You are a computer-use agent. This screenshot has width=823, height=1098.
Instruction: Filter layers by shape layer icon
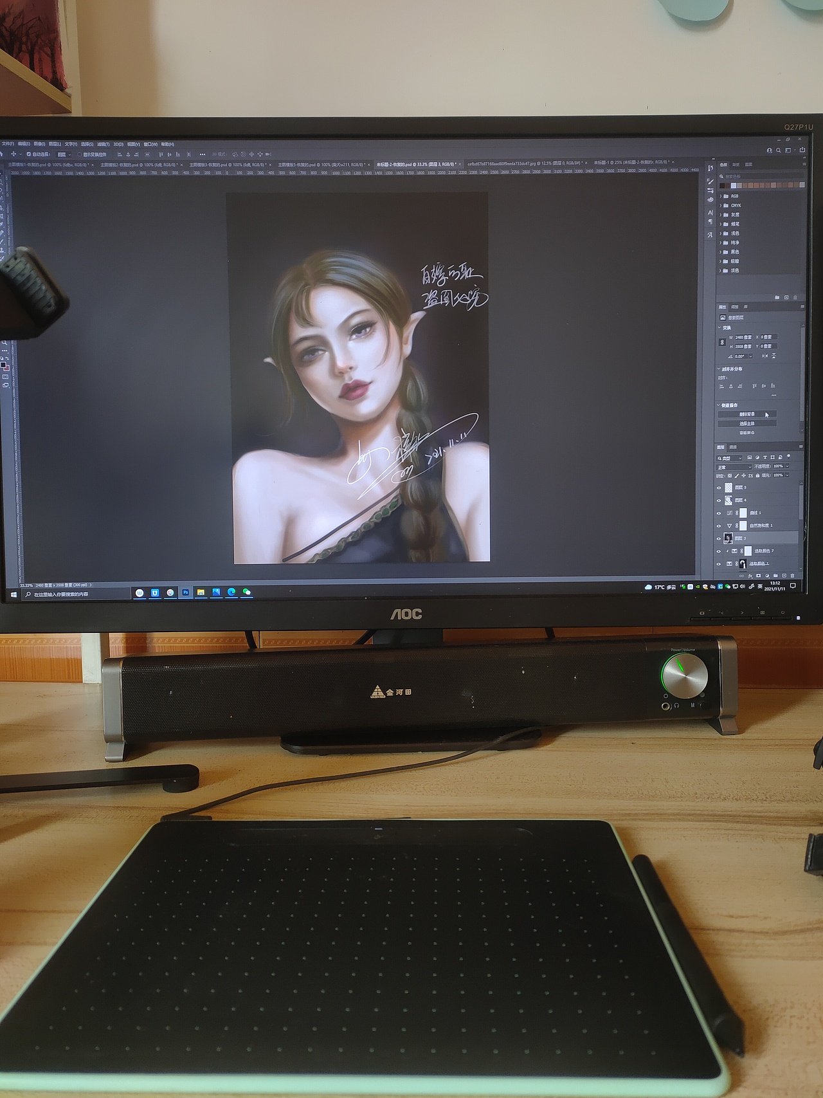[772, 457]
